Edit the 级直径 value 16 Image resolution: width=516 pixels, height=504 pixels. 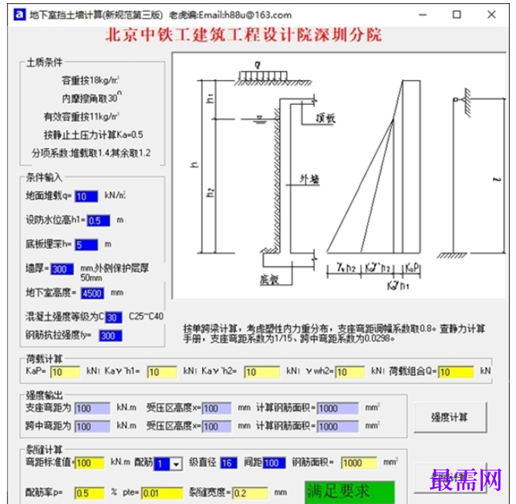228,463
